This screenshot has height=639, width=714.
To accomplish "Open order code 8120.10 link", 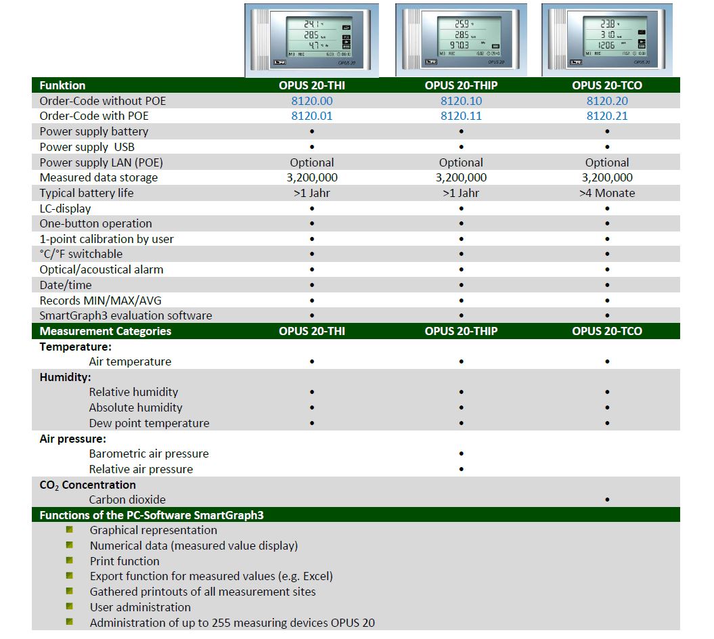I will coord(462,101).
